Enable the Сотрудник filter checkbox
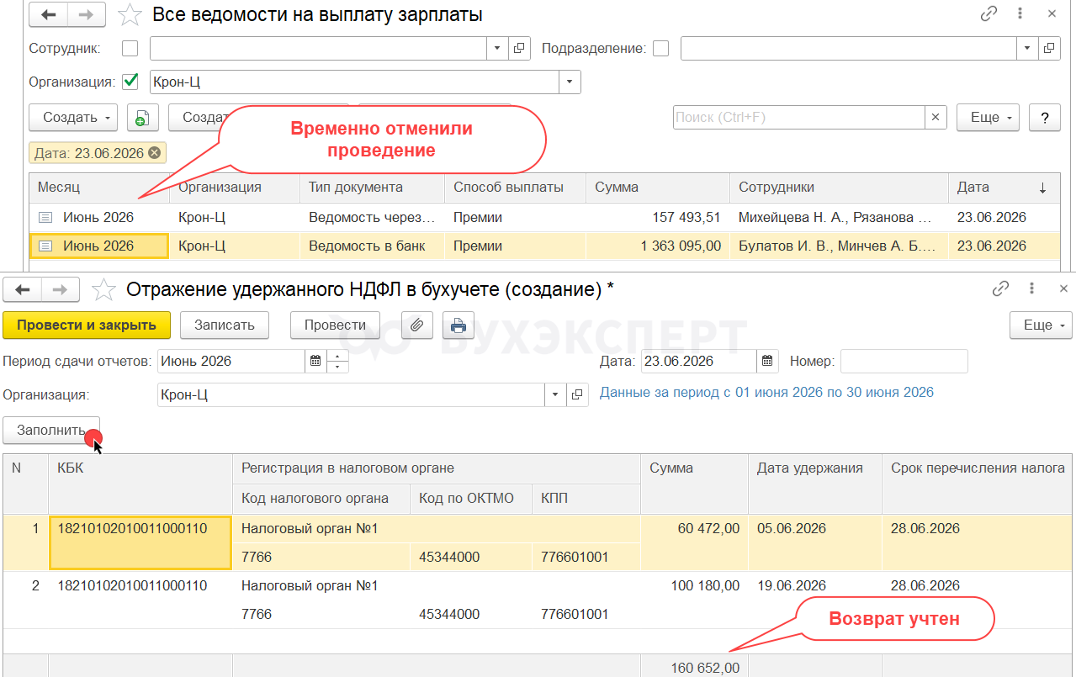The height and width of the screenshot is (677, 1076). [130, 49]
